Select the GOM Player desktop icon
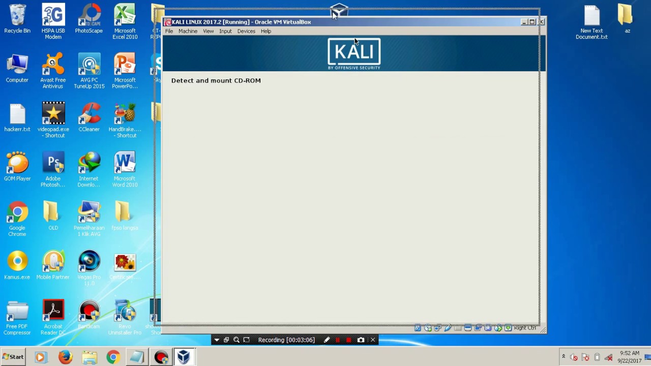651x366 pixels. 17,167
